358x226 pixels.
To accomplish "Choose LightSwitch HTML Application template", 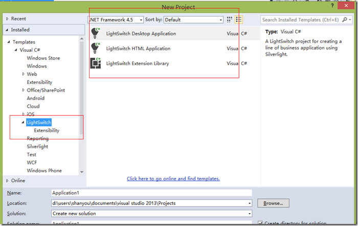I will pyautogui.click(x=173, y=48).
